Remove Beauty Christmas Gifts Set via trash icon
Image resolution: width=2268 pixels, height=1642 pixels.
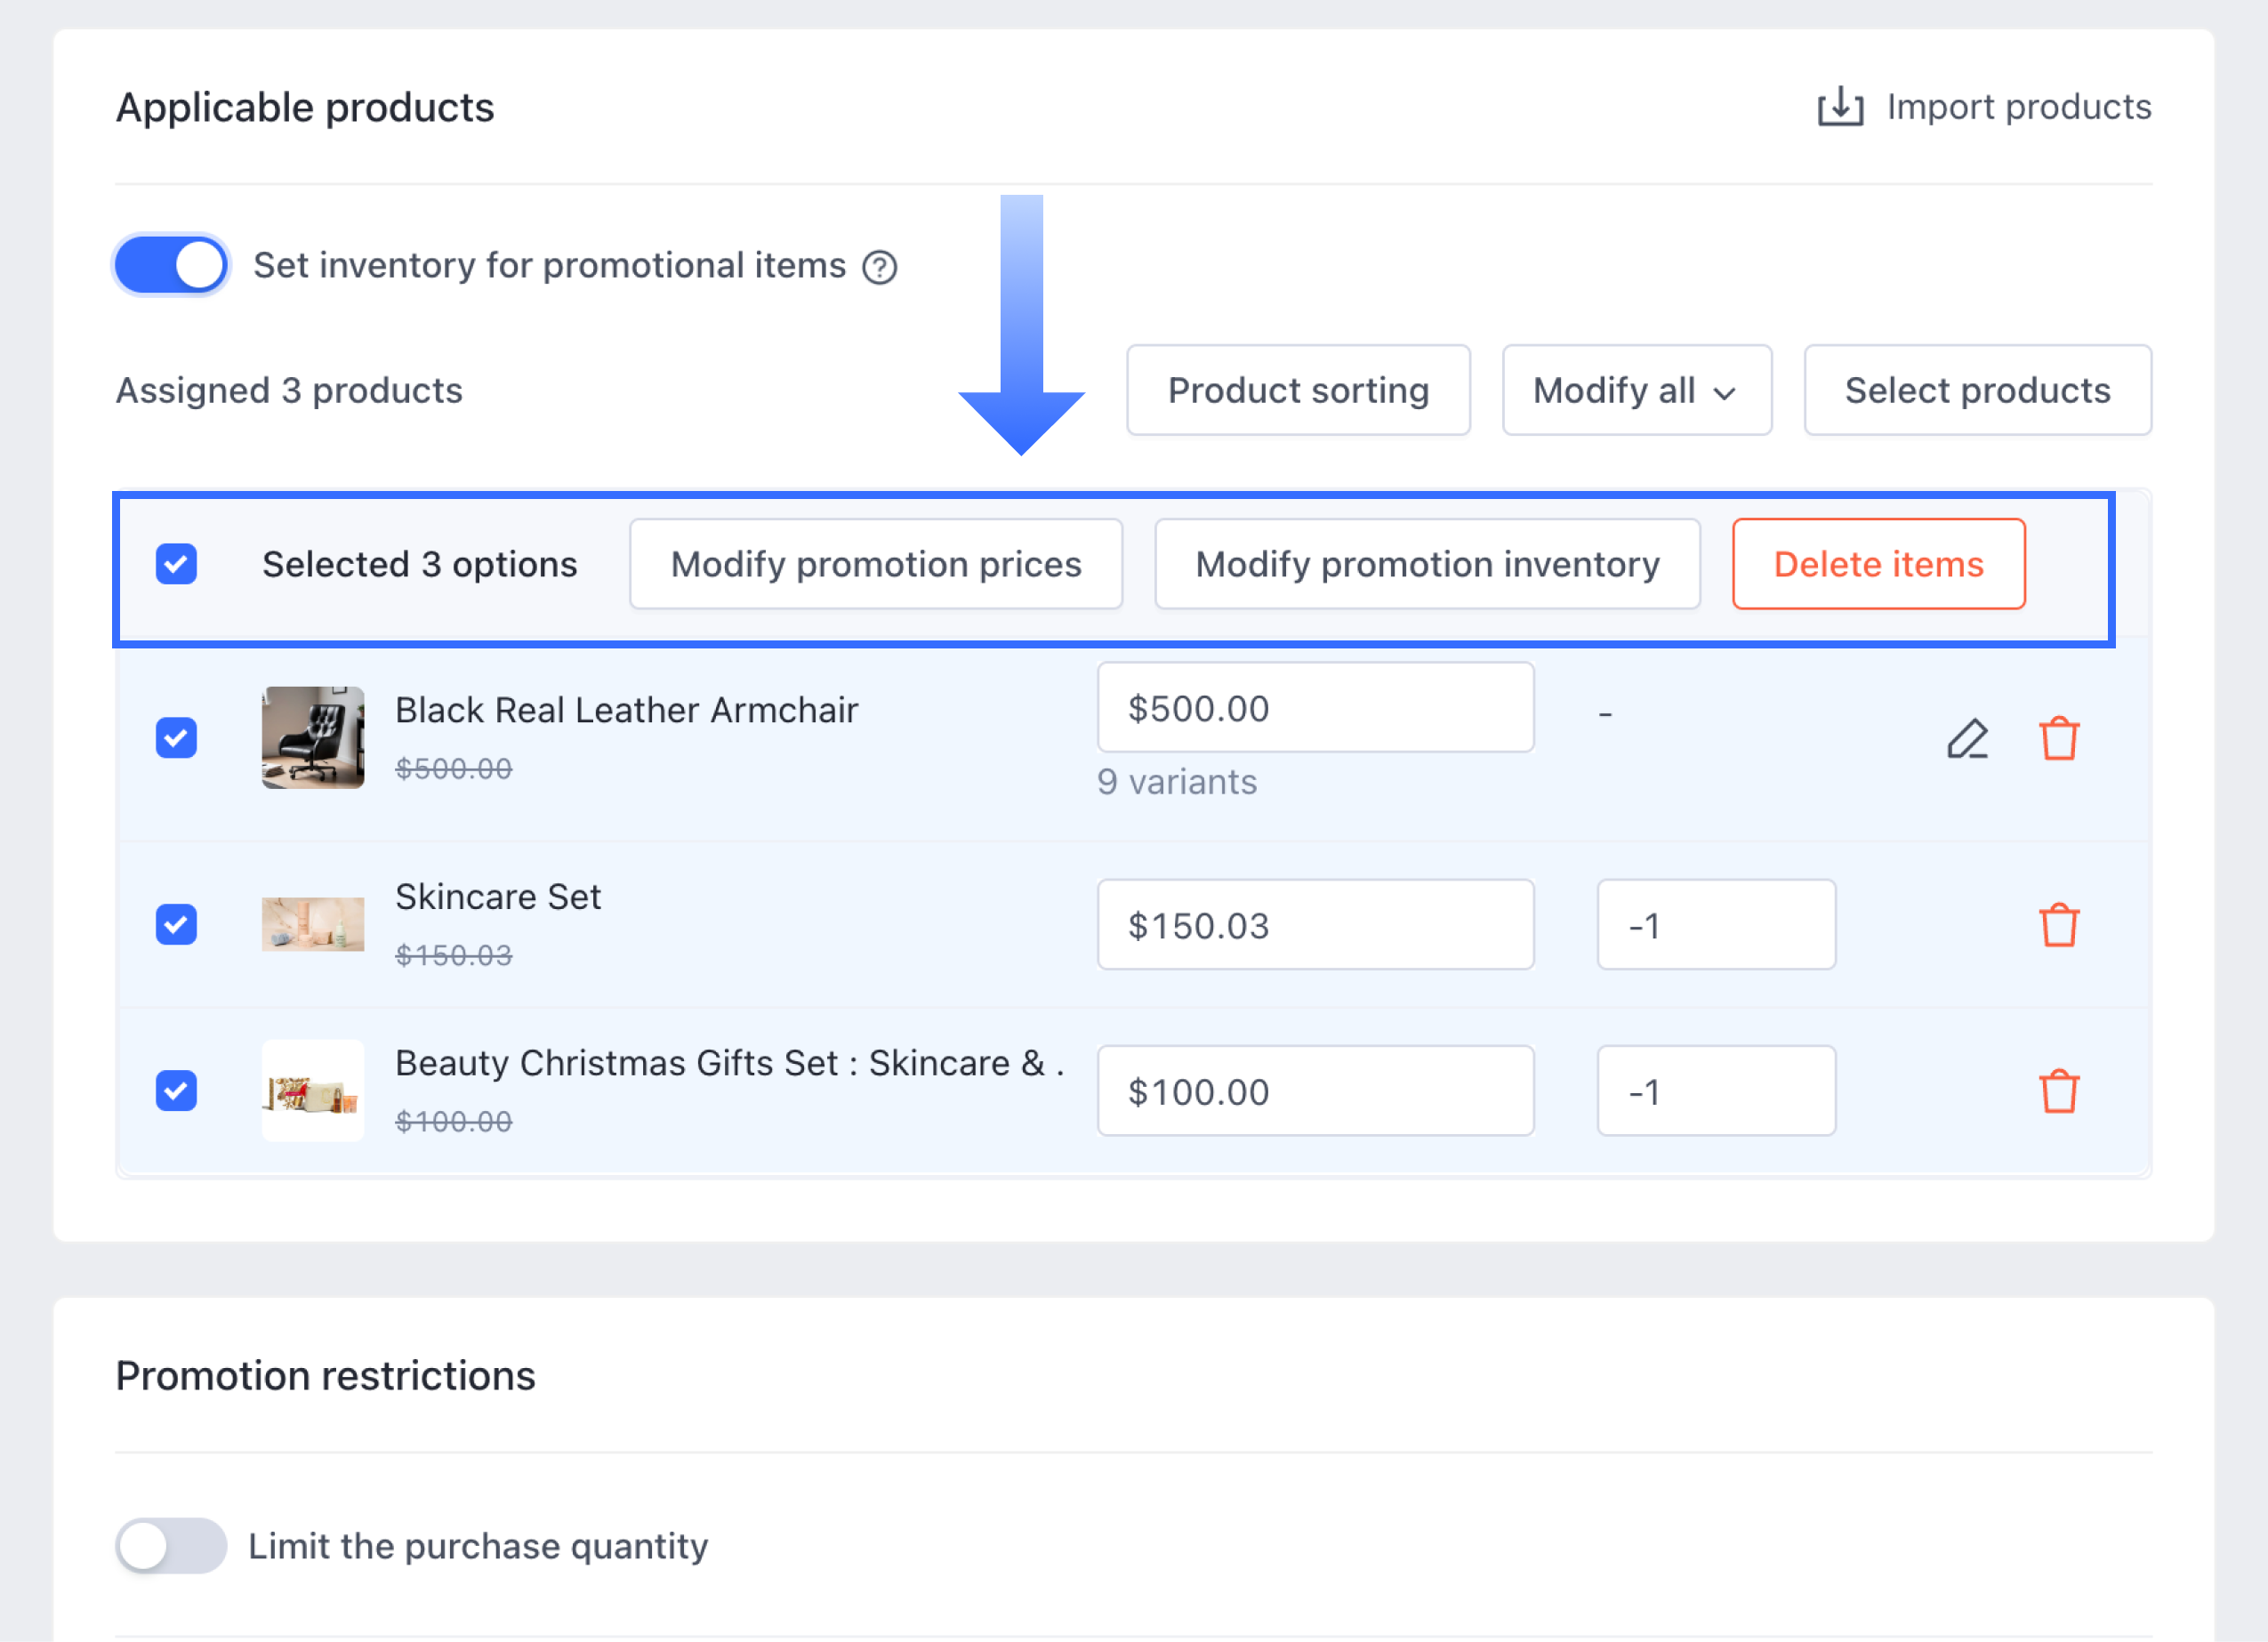(x=2058, y=1091)
